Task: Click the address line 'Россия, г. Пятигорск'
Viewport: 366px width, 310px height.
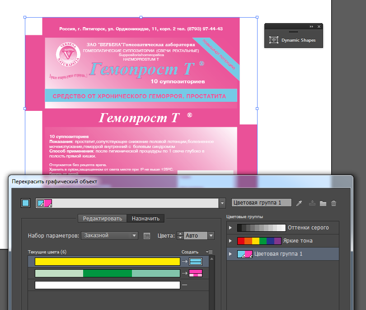Action: tap(141, 29)
